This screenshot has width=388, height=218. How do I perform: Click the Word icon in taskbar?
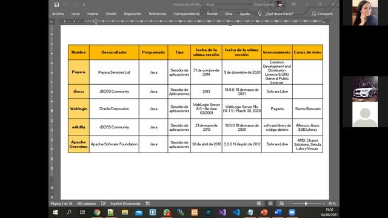tap(278, 213)
